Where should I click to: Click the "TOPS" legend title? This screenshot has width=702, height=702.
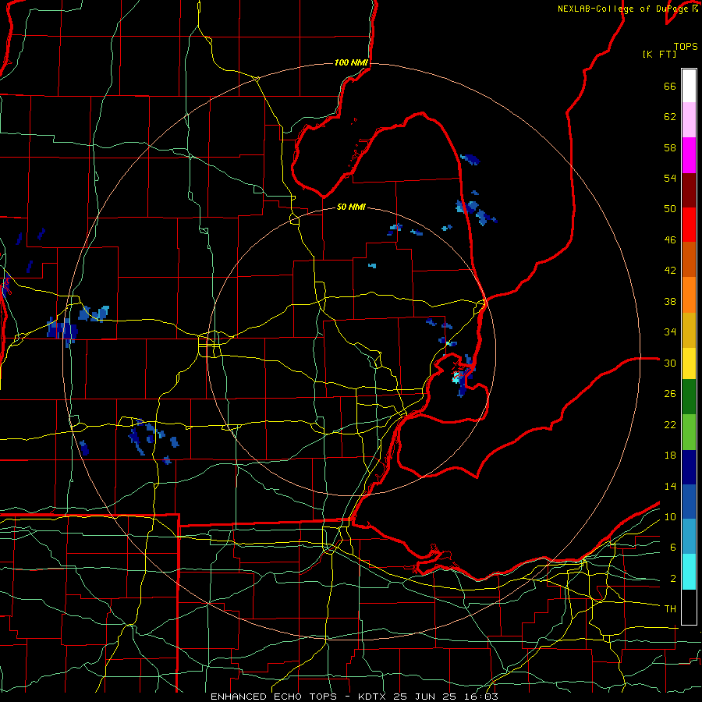tap(686, 46)
